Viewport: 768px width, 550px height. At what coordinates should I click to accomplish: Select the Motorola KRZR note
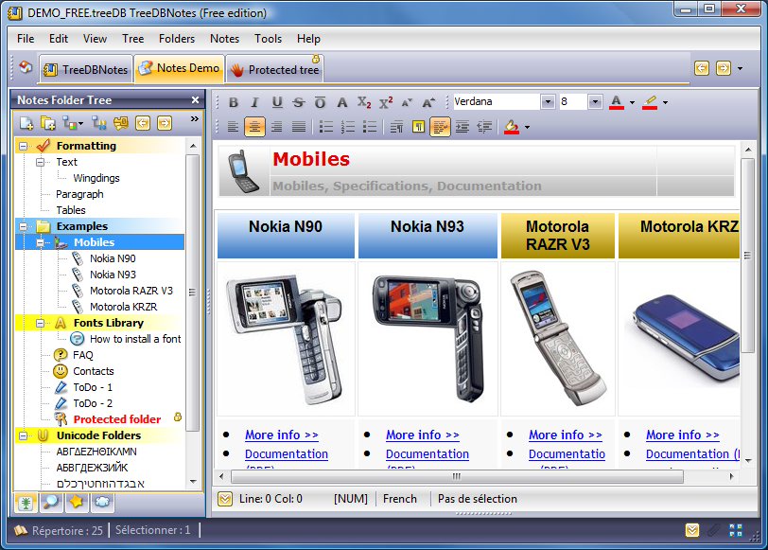[x=123, y=307]
